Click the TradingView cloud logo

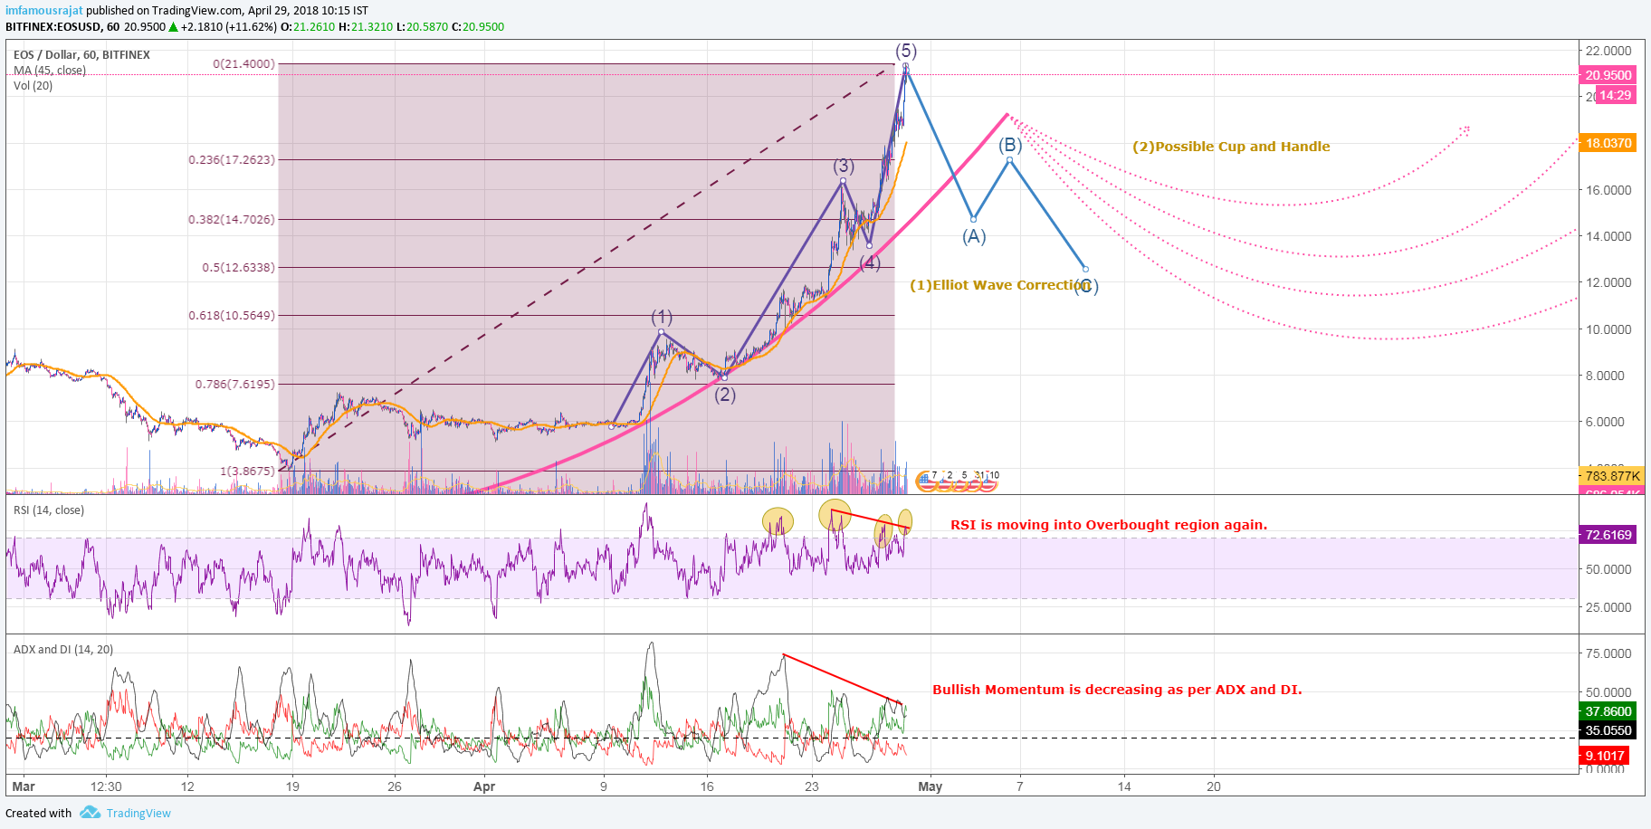[x=90, y=813]
